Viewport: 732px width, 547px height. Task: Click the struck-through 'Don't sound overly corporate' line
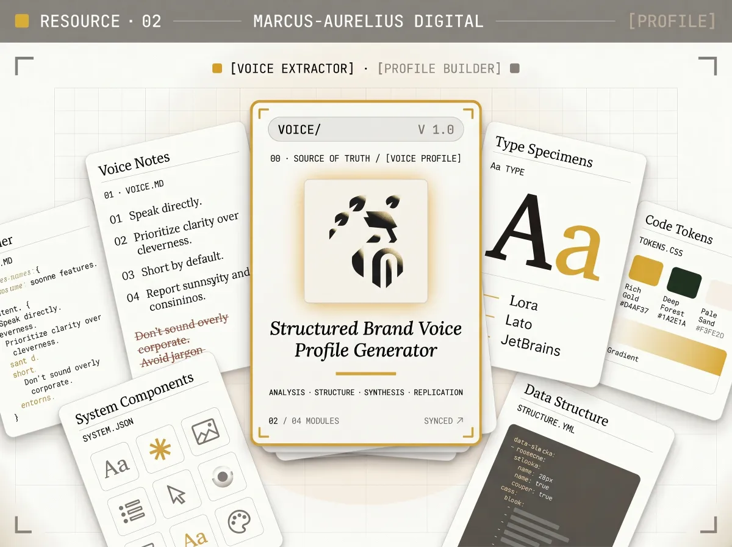182,332
